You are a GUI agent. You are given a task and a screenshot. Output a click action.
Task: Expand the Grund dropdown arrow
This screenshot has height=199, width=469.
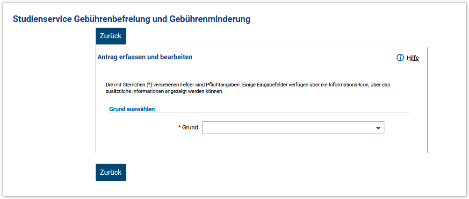[378, 128]
